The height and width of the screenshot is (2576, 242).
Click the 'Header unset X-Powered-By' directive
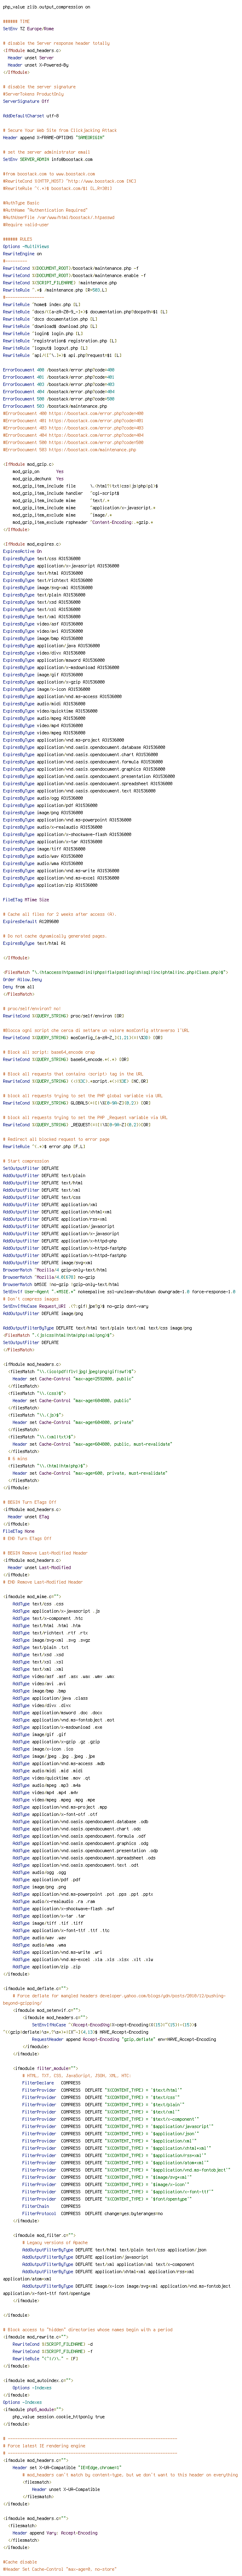[x=38, y=65]
